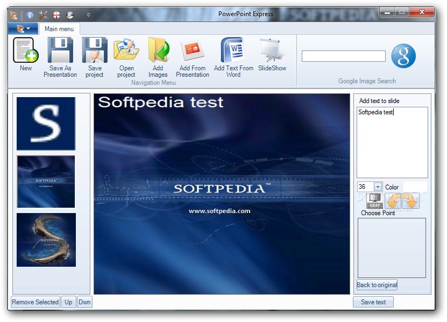Minimize the PowerPoint Express window

pos(387,12)
